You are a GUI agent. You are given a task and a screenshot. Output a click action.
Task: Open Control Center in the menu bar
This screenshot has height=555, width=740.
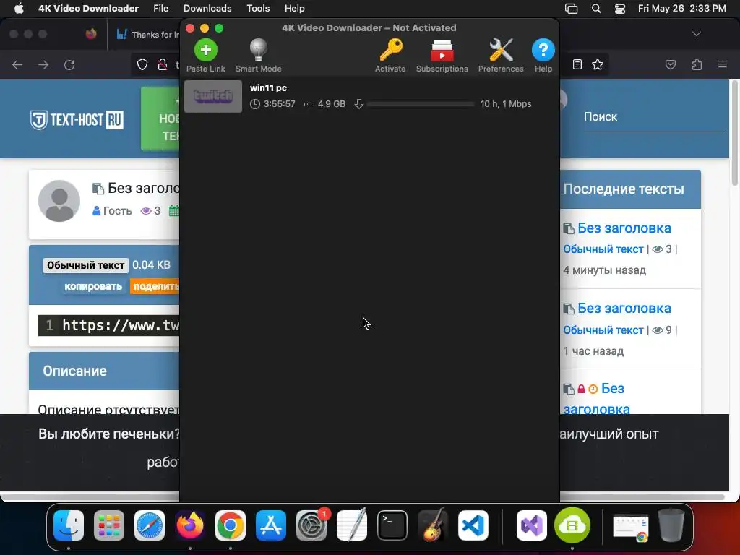[x=619, y=9]
